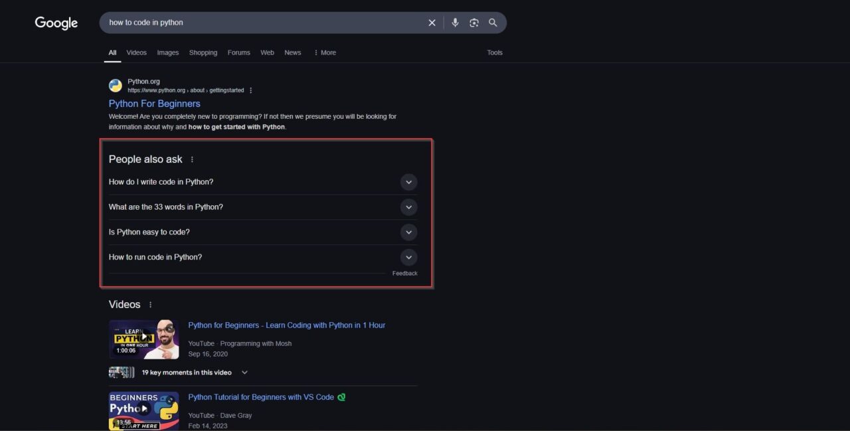This screenshot has height=431, width=850.
Task: Clear the search query with the X icon
Action: [432, 22]
